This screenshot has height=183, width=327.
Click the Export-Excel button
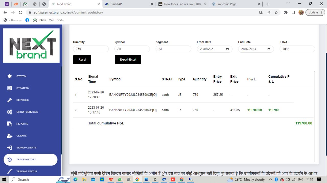(x=128, y=60)
